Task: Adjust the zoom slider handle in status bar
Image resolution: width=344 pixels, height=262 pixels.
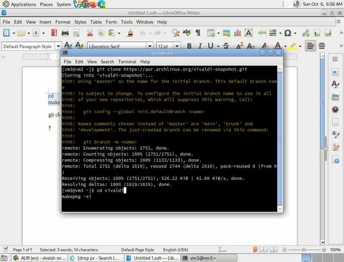Action: pos(304,250)
